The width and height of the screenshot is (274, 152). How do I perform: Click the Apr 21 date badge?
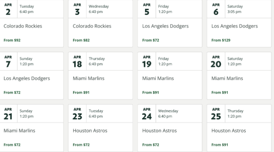click(x=8, y=114)
